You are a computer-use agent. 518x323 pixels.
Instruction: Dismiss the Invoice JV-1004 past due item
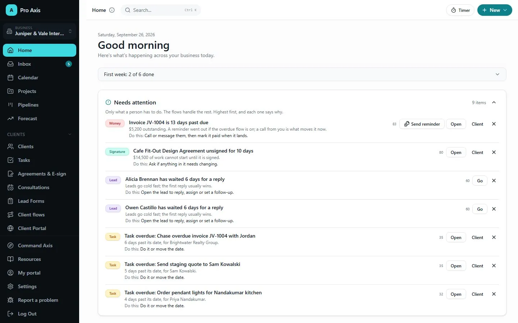pos(494,124)
